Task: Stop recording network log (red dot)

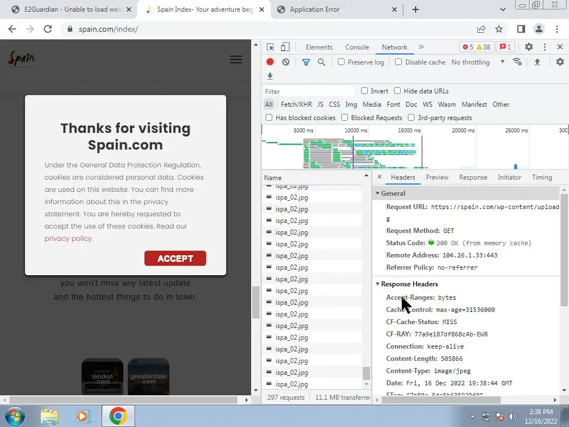Action: click(269, 62)
